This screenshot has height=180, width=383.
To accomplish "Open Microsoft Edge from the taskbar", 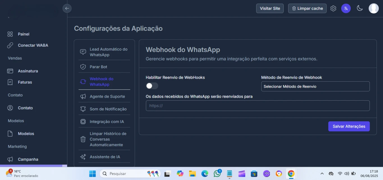I will pos(205,174).
